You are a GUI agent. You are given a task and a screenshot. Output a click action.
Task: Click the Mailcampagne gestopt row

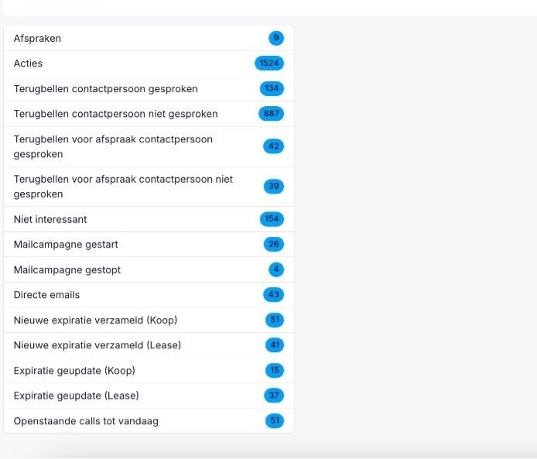click(67, 270)
